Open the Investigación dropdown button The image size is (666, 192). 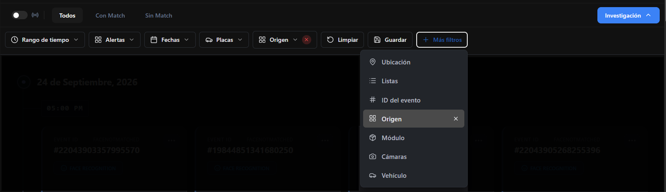click(x=628, y=15)
